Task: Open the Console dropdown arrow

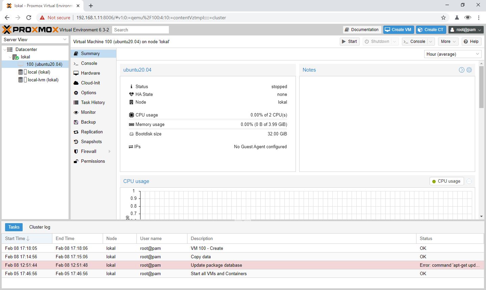Action: click(x=431, y=42)
